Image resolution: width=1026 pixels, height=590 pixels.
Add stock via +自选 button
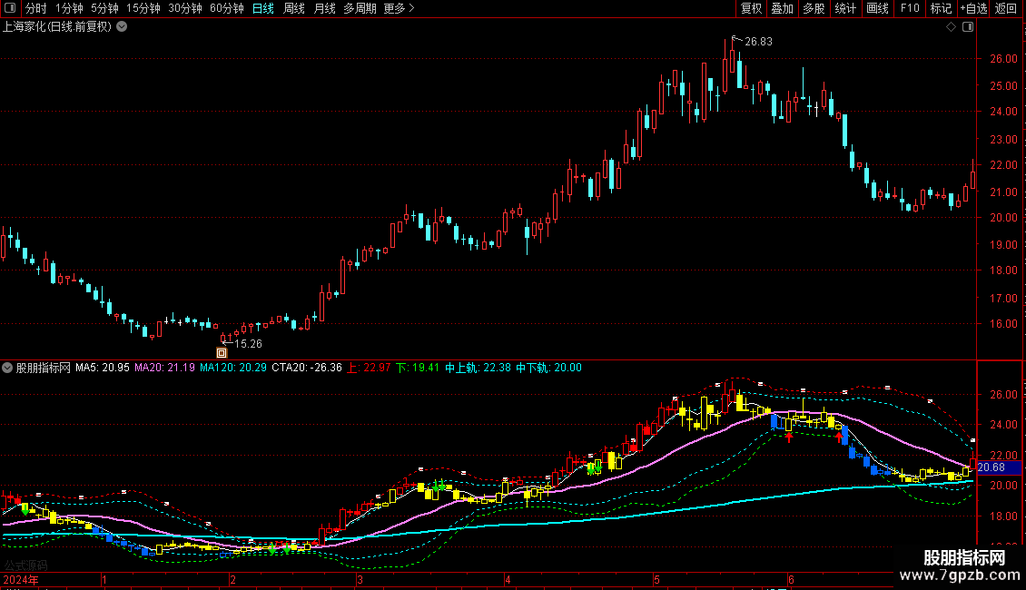[973, 8]
